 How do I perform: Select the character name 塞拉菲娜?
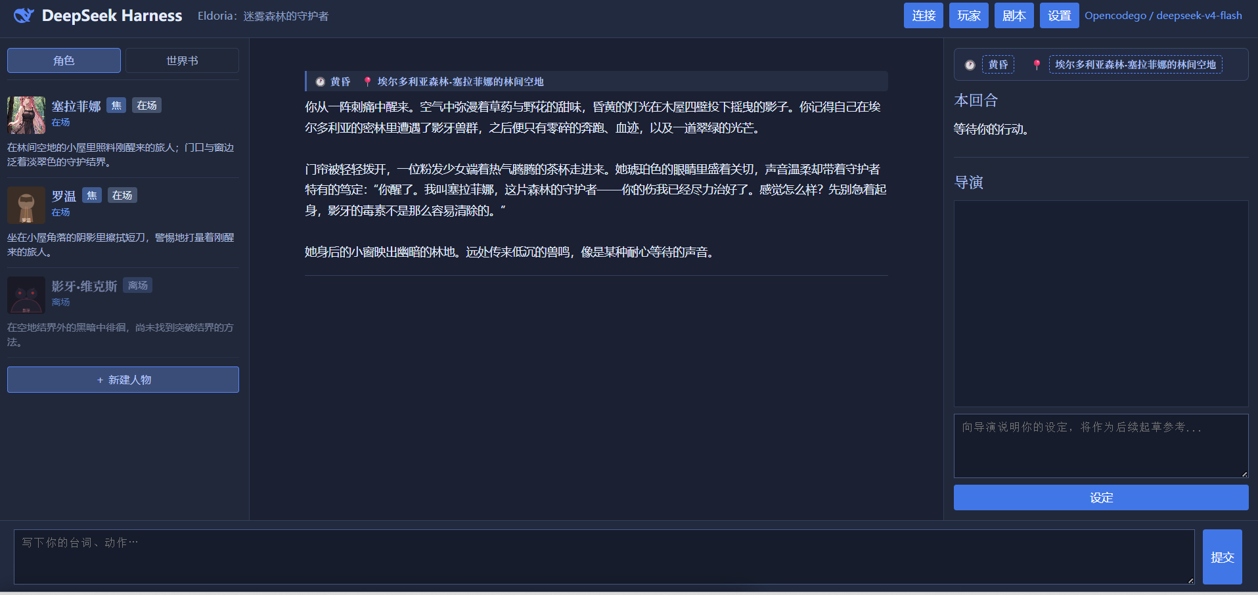tap(76, 106)
